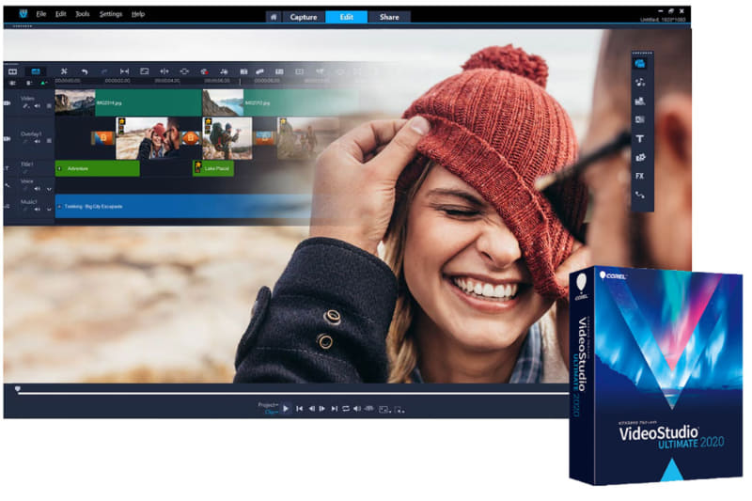Open the preview volume control

(357, 409)
